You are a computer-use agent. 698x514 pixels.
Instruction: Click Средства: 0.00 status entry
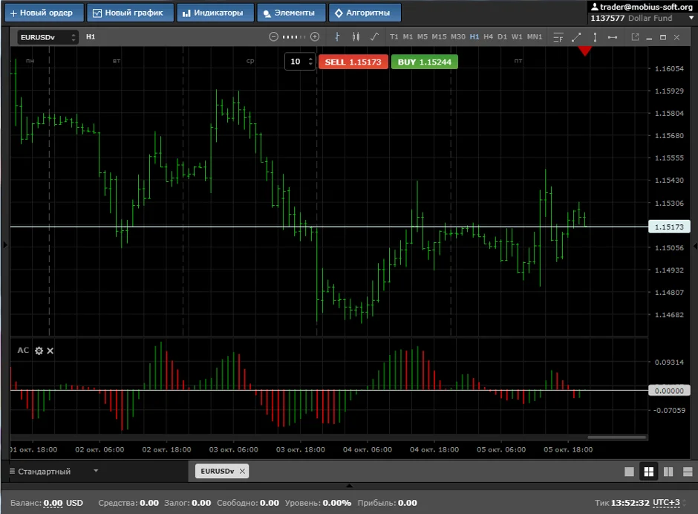[x=128, y=503]
